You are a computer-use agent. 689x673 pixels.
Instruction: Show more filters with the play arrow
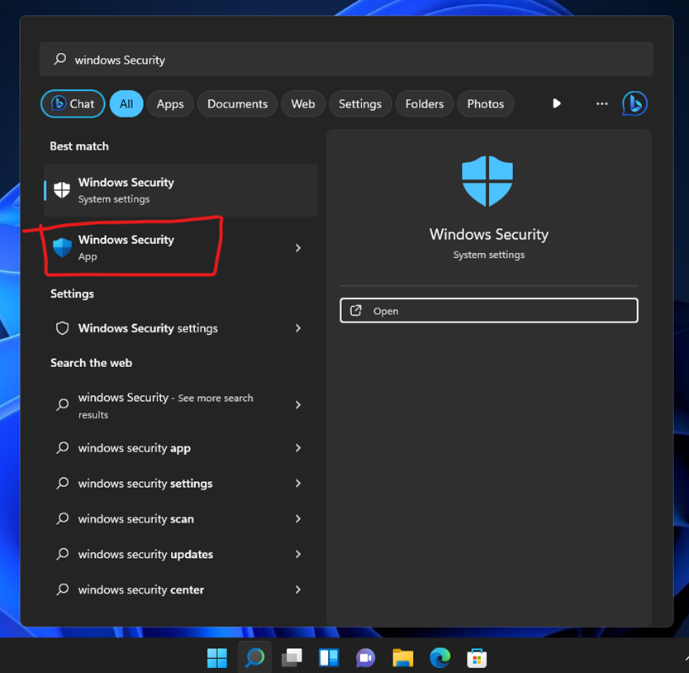click(556, 103)
